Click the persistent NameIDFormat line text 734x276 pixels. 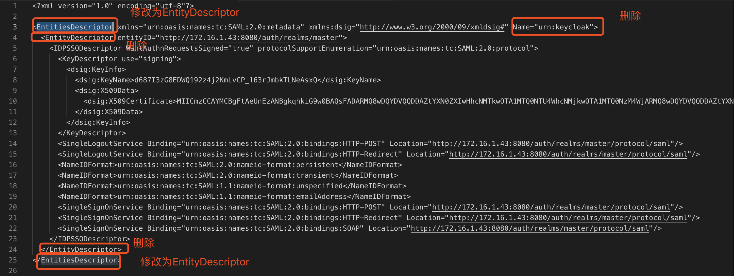click(x=230, y=165)
